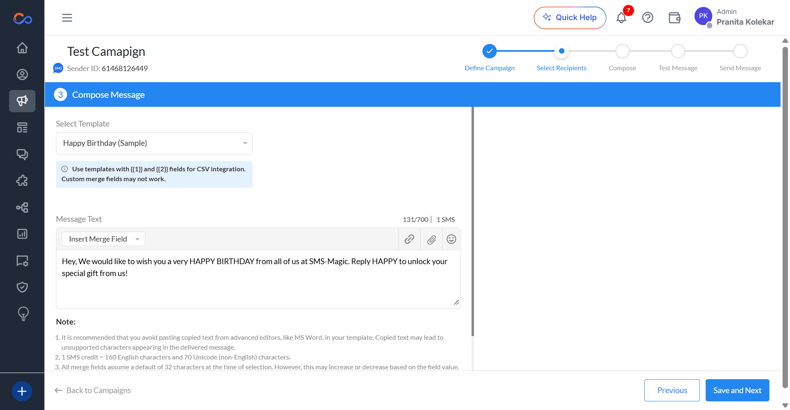Viewport: 790px width, 410px height.
Task: Open the Insert Merge Field dropdown
Action: click(103, 239)
